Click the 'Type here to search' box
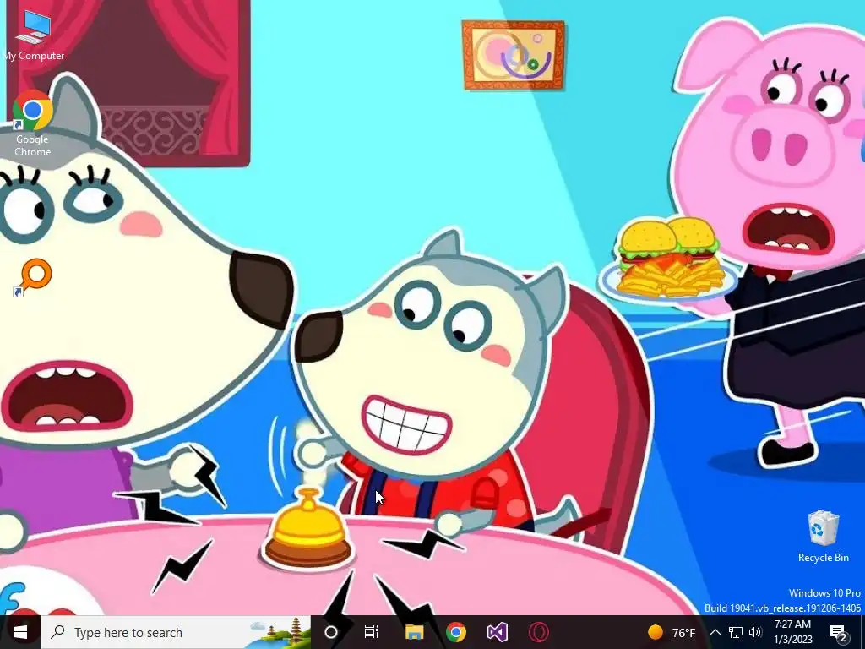 click(x=177, y=632)
